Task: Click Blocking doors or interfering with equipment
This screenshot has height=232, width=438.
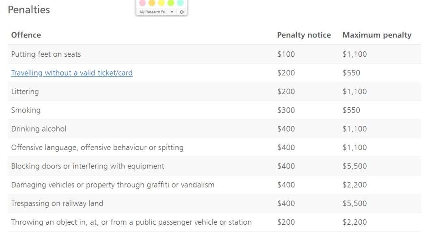Action: click(88, 166)
